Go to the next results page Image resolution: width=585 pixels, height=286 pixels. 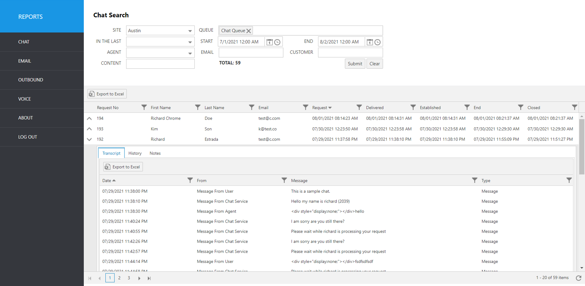coord(139,278)
